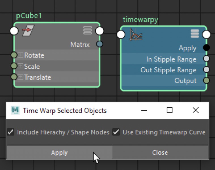Screen dimensions: 215x170
Task: Click the Apply button in the dialog
Action: 59,152
